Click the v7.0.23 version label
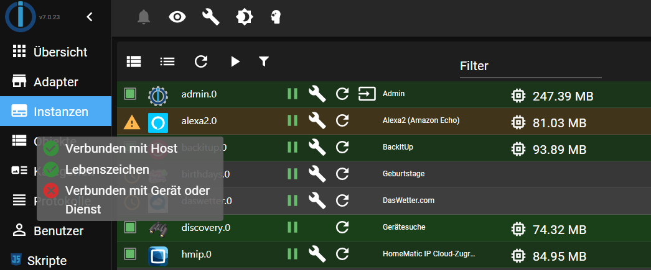Image resolution: width=651 pixels, height=270 pixels. [x=48, y=17]
